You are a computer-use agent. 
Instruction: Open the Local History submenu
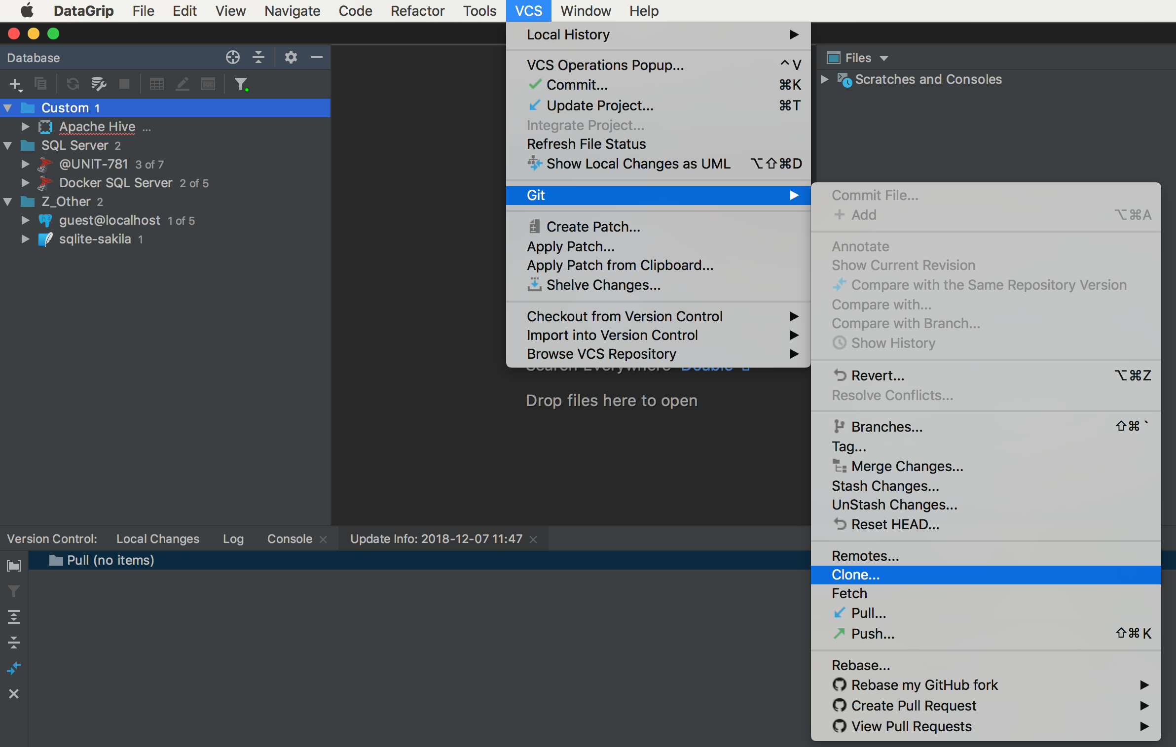[658, 34]
